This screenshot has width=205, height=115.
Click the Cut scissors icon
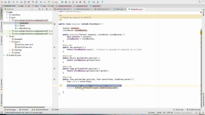21,2
